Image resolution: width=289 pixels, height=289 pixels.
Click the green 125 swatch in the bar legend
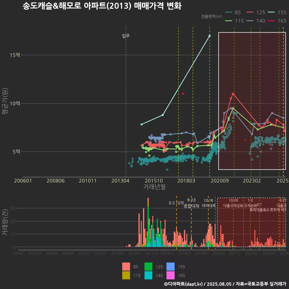148,267
